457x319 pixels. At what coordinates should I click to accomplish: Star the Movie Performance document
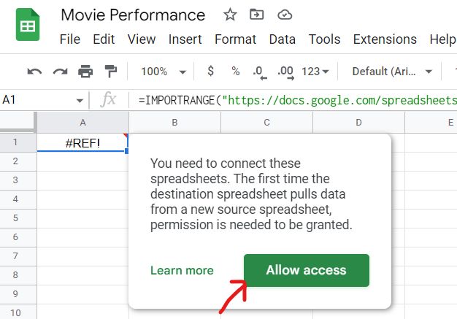pyautogui.click(x=230, y=15)
